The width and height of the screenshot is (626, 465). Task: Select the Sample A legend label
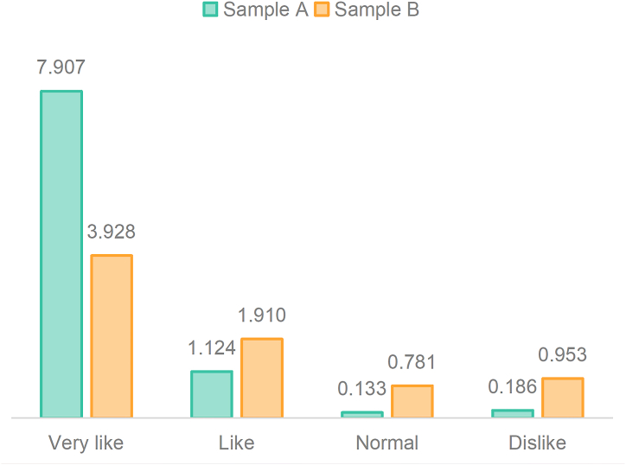(x=265, y=10)
